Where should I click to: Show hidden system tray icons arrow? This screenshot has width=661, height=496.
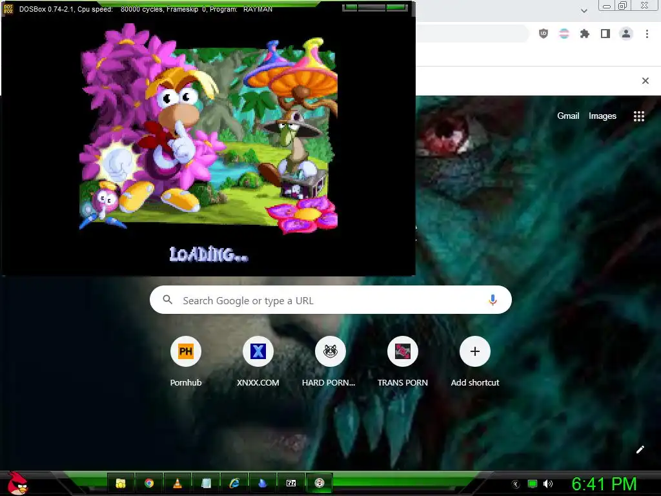coord(516,484)
